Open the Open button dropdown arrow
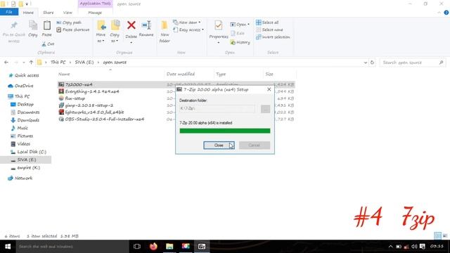 click(x=248, y=25)
